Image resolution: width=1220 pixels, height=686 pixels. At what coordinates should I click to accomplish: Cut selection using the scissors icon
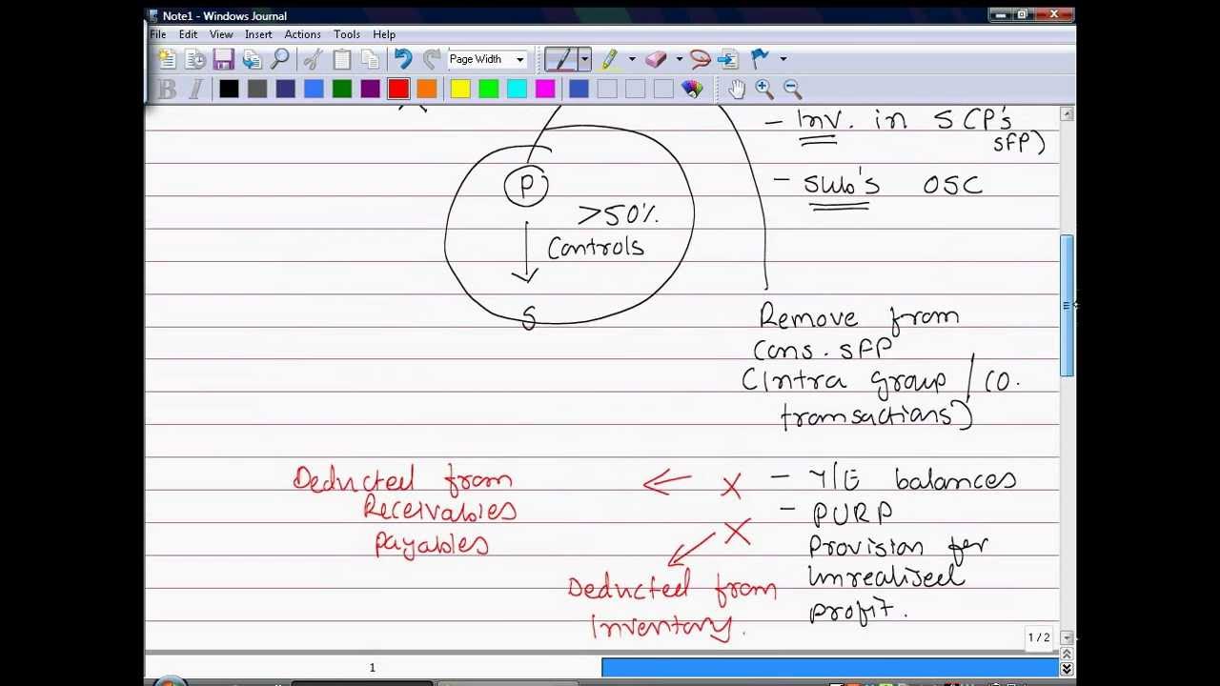tap(312, 59)
